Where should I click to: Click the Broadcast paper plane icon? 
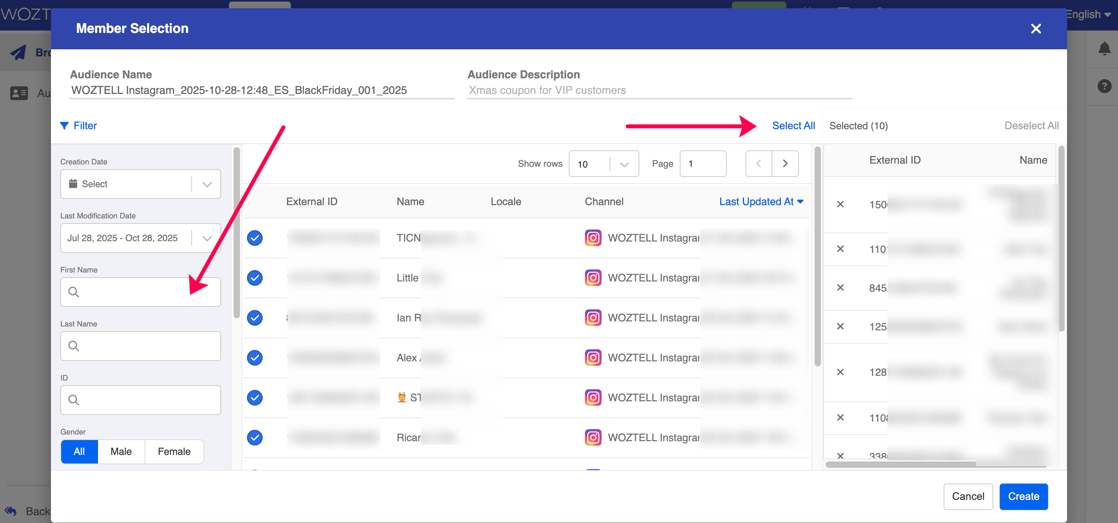coord(18,52)
